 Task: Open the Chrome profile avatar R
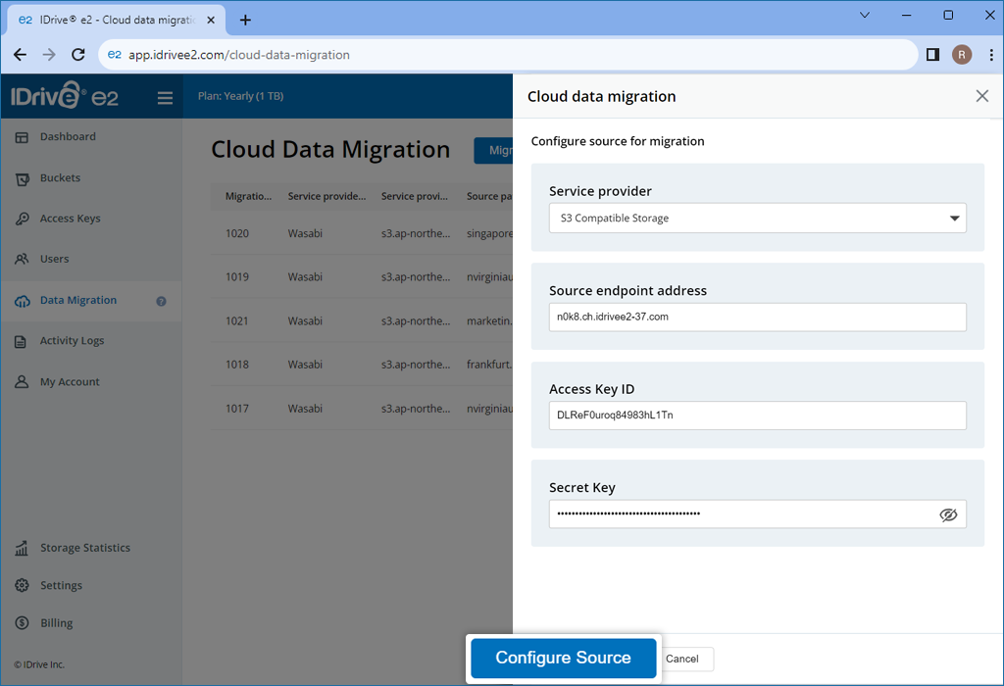pos(962,55)
